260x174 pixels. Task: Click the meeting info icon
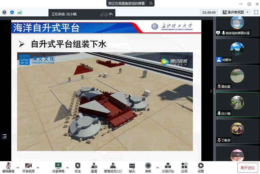point(4,12)
